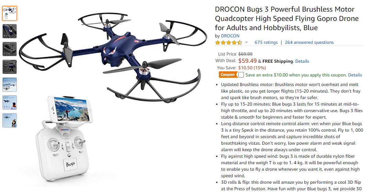Image resolution: width=369 pixels, height=193 pixels.
Task: Select the fourth product image thumbnail
Action: pyautogui.click(x=10, y=67)
